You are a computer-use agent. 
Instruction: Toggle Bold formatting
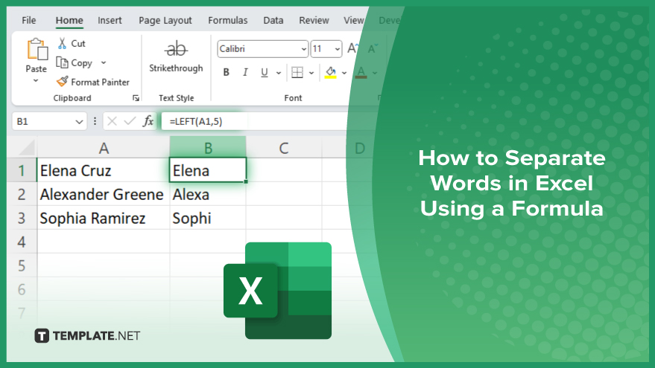pyautogui.click(x=226, y=73)
